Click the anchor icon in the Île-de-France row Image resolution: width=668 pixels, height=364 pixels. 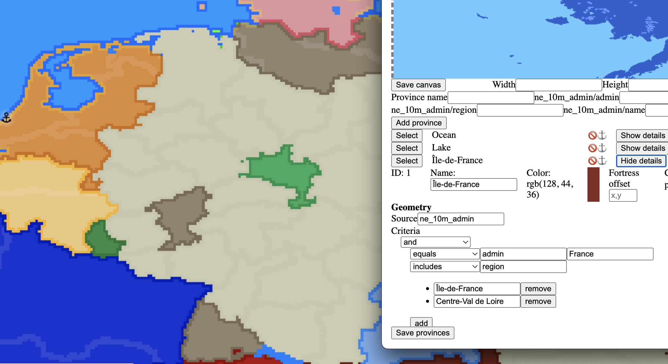point(602,161)
